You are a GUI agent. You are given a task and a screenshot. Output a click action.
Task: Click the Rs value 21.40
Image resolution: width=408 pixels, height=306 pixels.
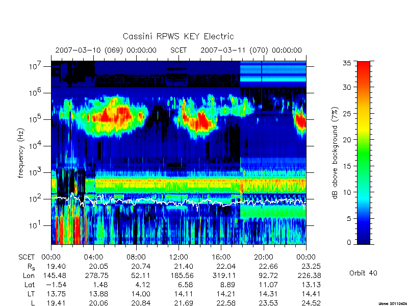pos(184,266)
